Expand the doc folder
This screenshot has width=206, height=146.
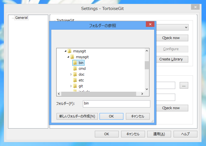pos(71,75)
